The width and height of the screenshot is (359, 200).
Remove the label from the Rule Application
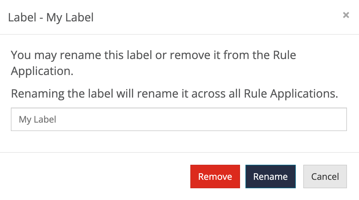pyautogui.click(x=215, y=177)
